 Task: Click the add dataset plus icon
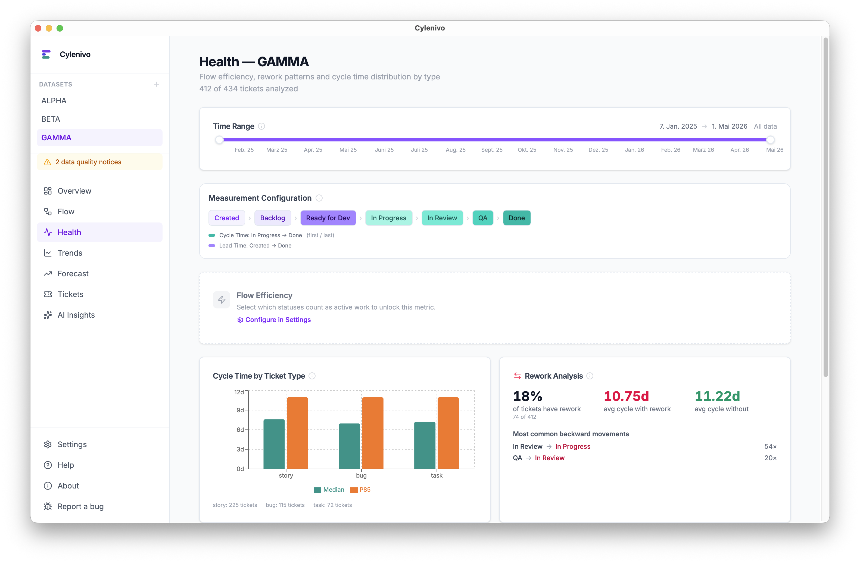click(157, 84)
